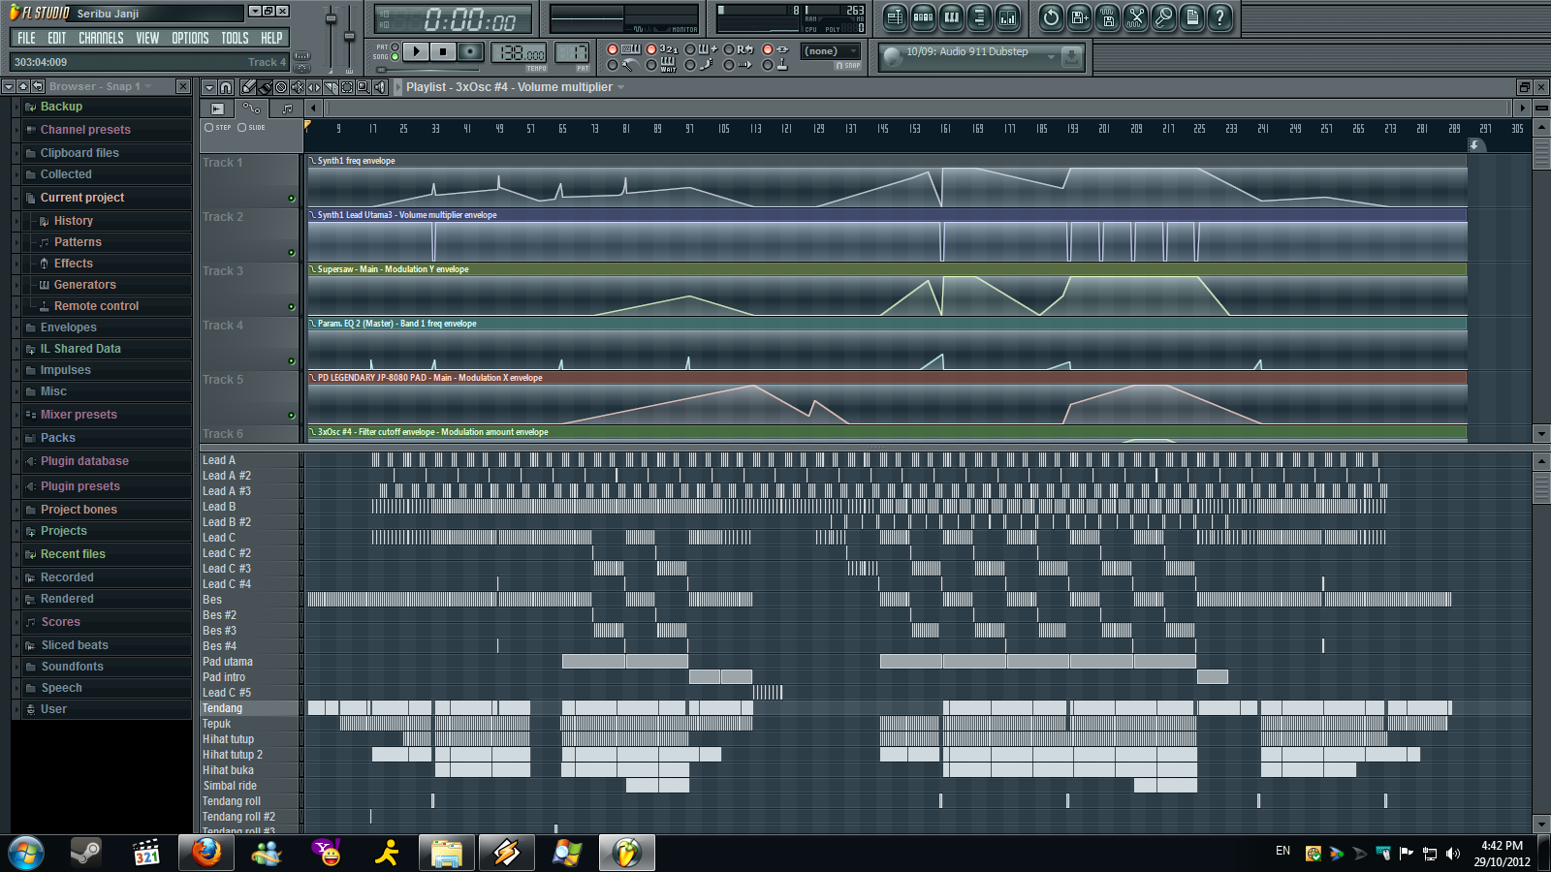Select the Zoom tool in Playlist toolbar
The image size is (1551, 872).
[x=363, y=87]
